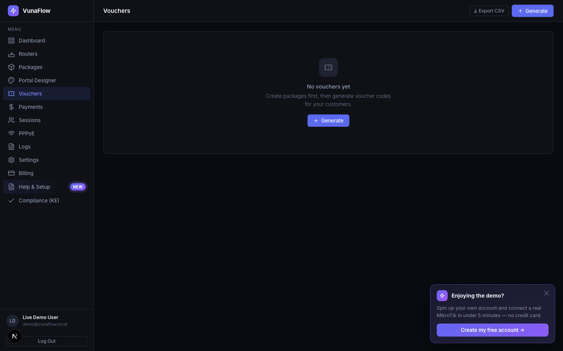563x351 pixels.
Task: Navigate to Logs in the menu
Action: [x=47, y=147]
